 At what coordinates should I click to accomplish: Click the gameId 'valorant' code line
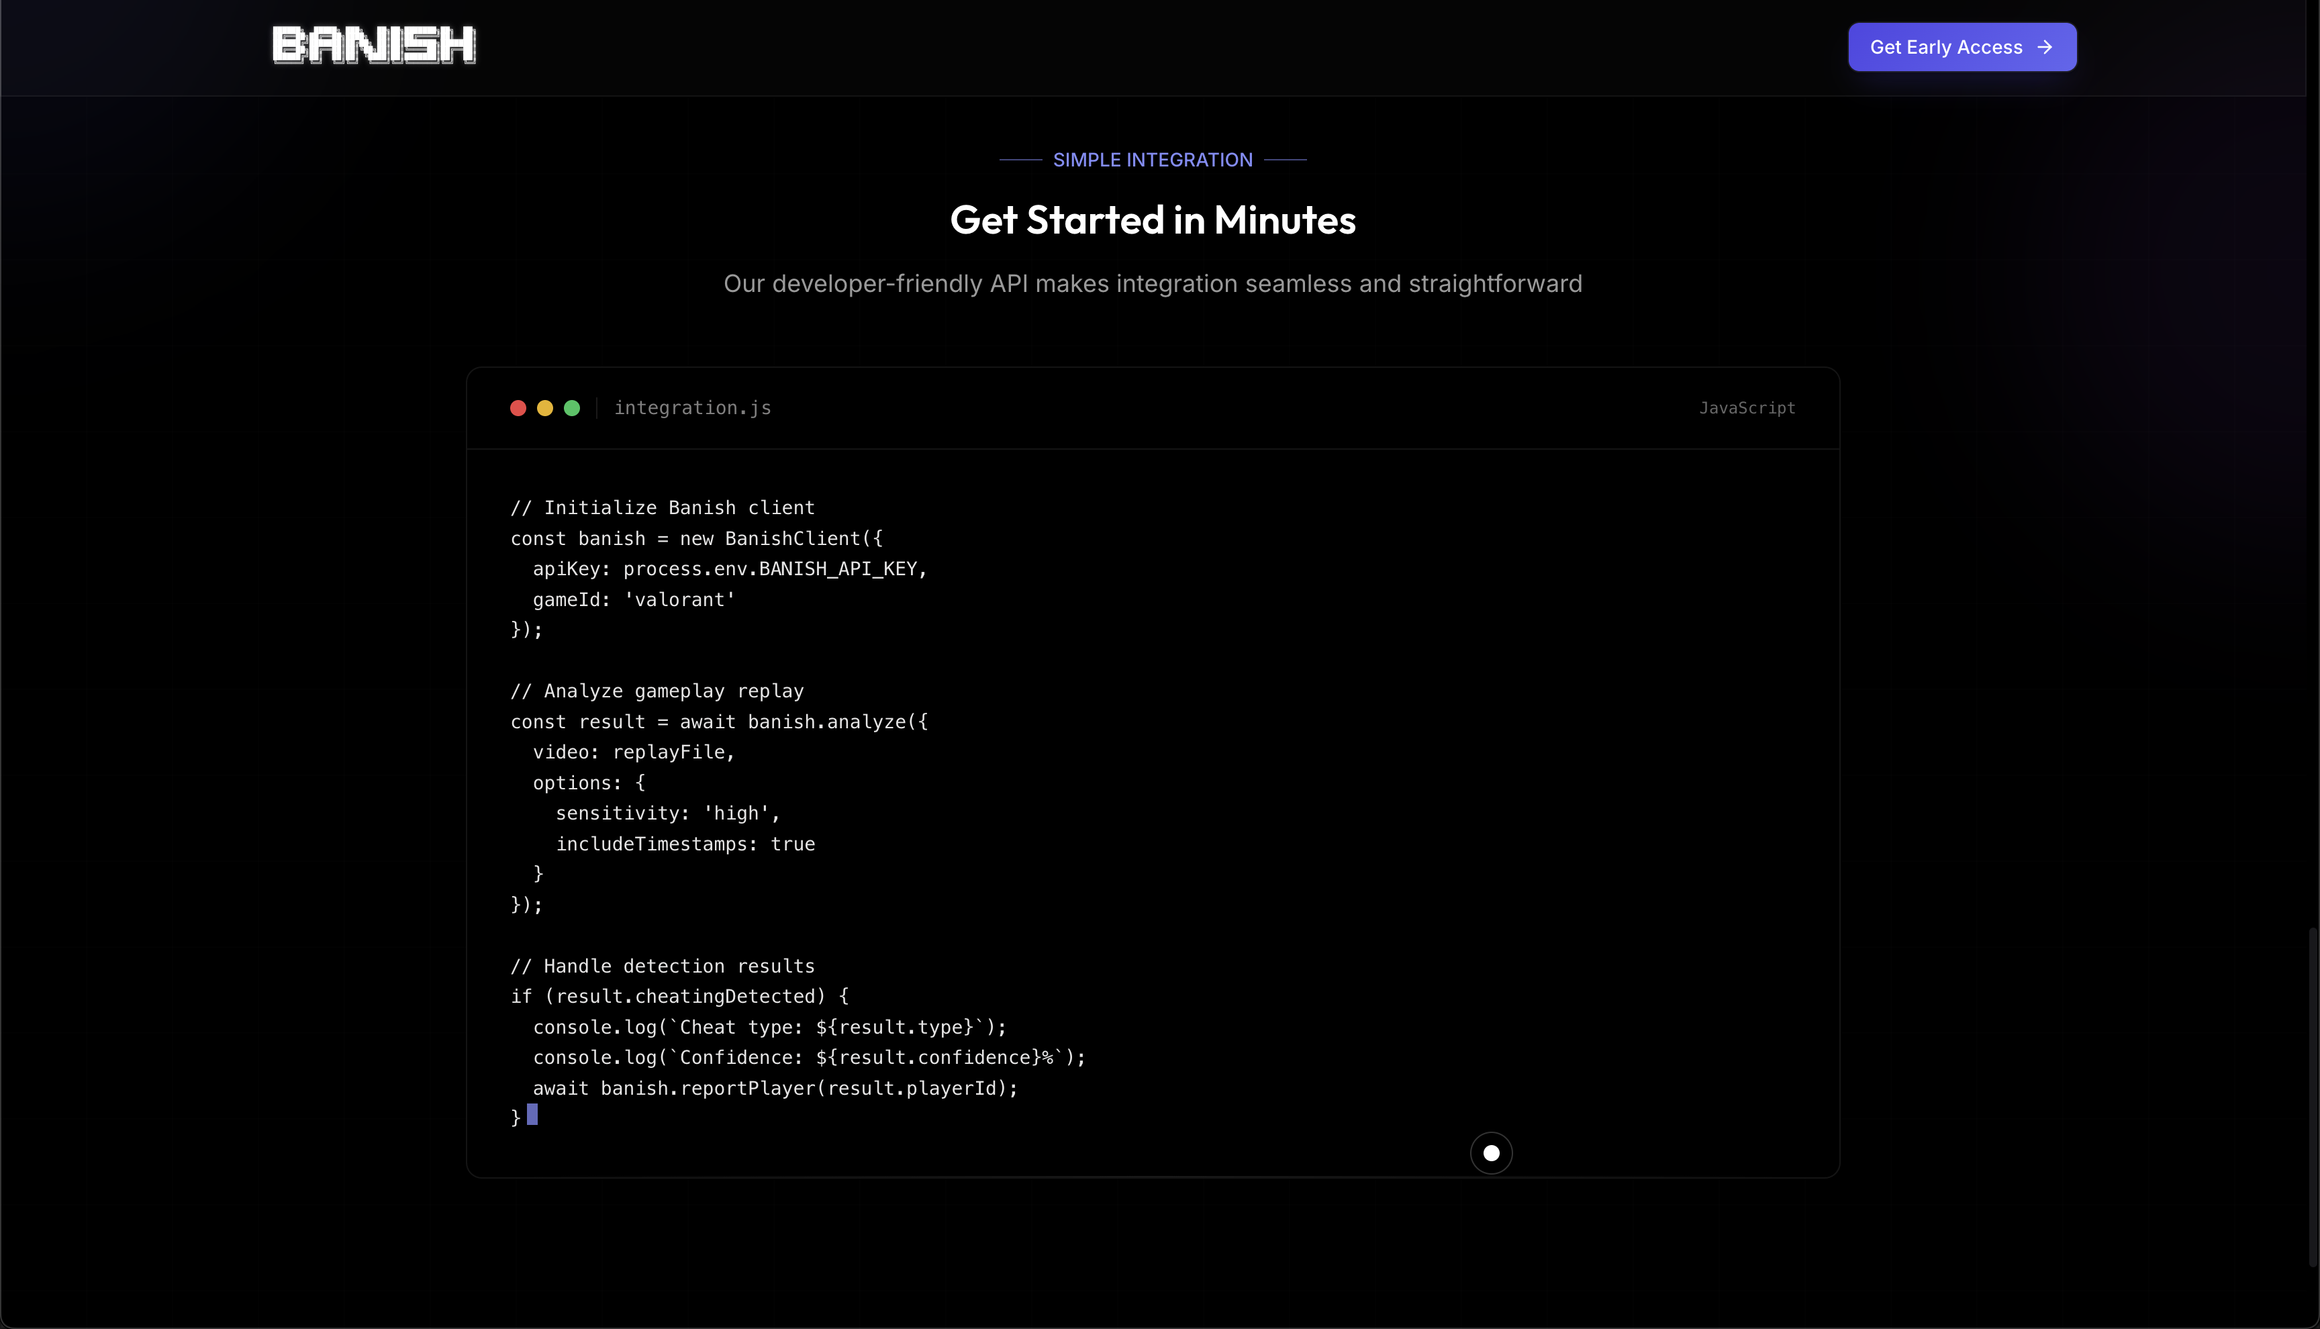click(x=634, y=599)
